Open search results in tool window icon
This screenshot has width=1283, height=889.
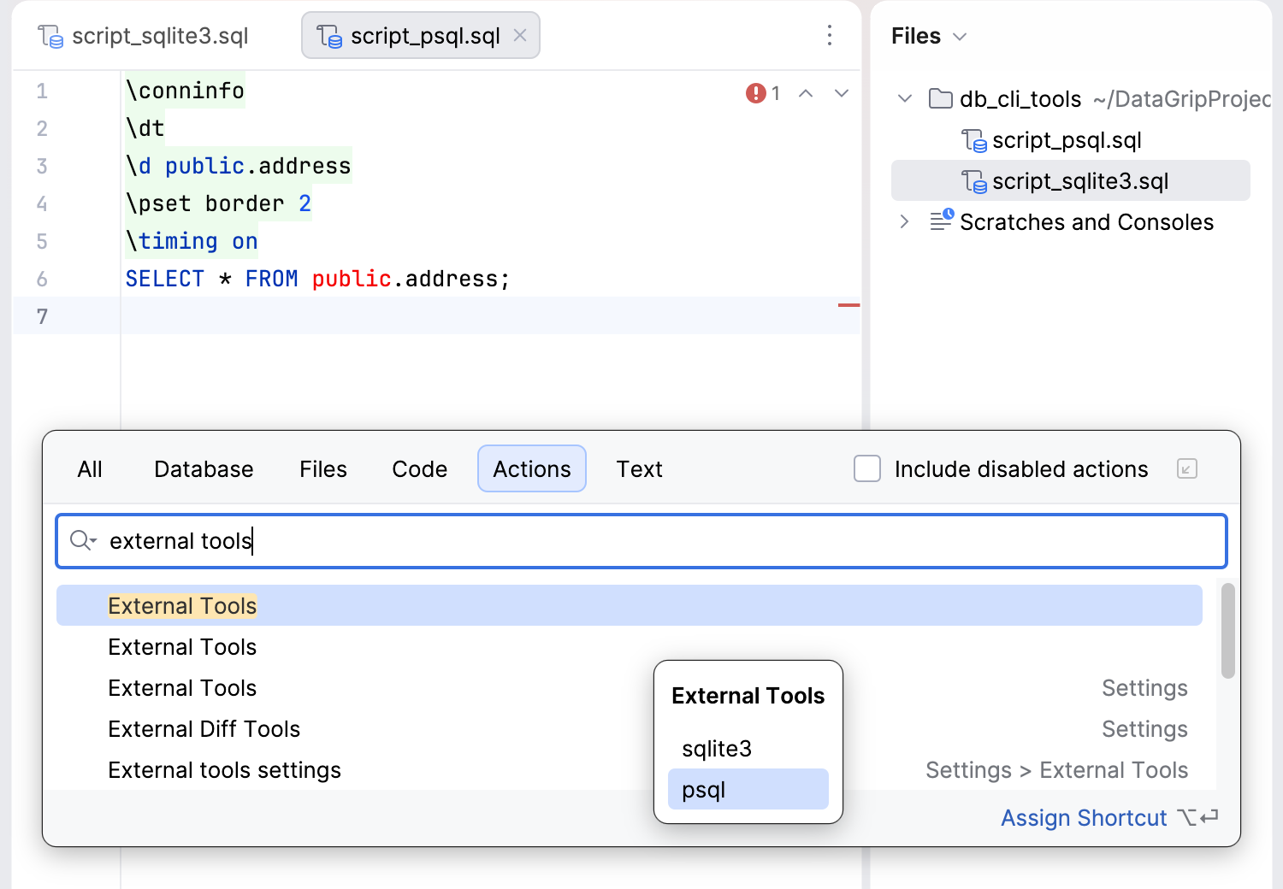click(x=1187, y=468)
